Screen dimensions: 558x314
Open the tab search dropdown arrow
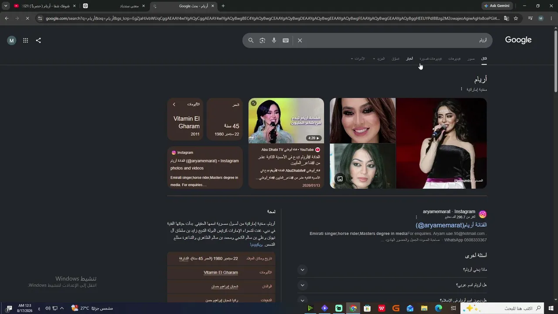6,6
